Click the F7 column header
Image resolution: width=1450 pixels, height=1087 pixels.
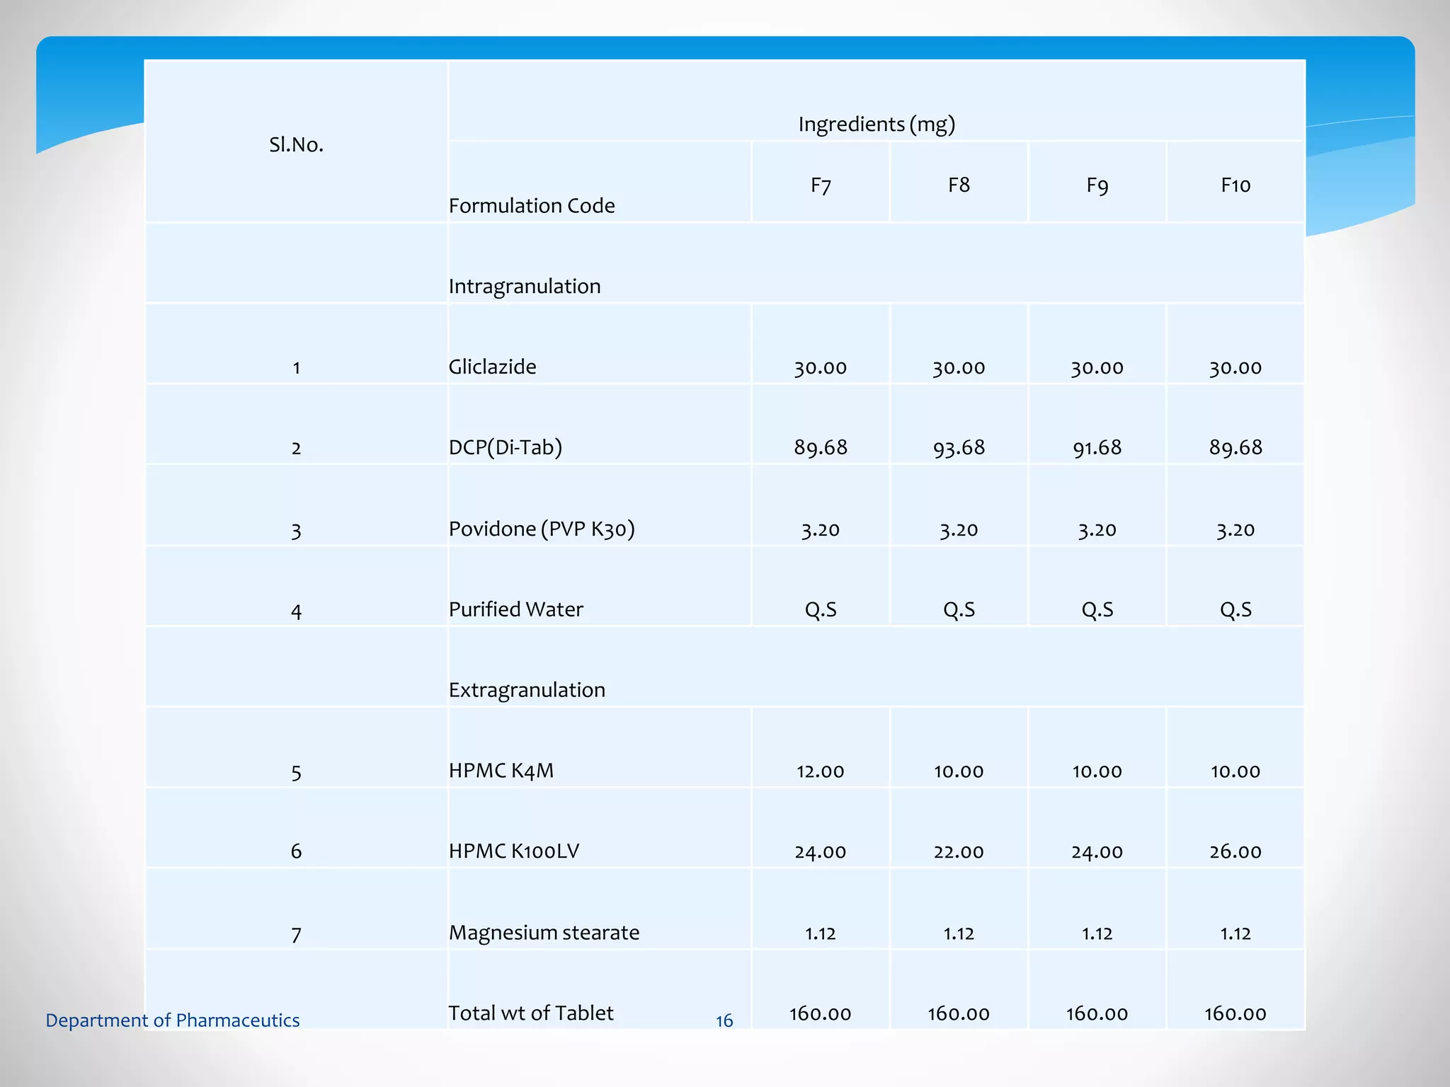[821, 185]
